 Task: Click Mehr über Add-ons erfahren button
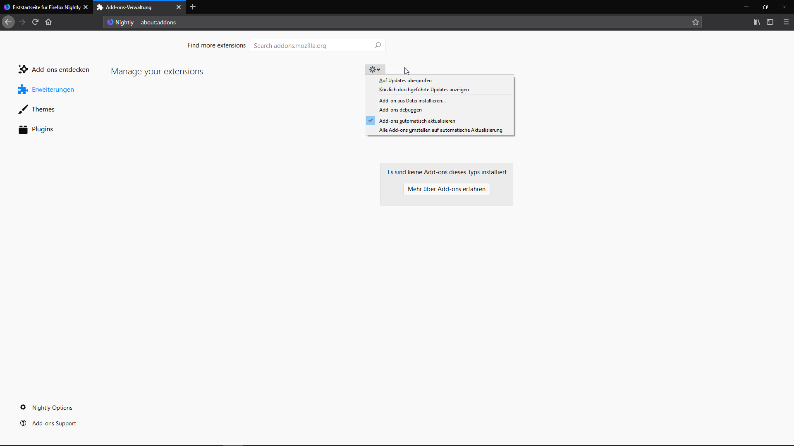447,189
